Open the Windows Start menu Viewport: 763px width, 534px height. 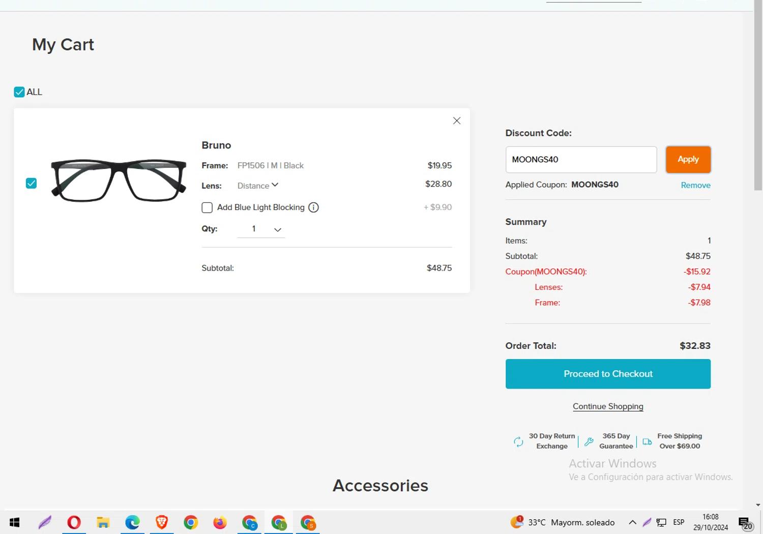pos(14,522)
